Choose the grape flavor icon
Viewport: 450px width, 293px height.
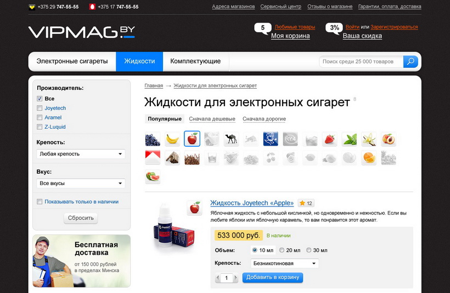pos(153,139)
